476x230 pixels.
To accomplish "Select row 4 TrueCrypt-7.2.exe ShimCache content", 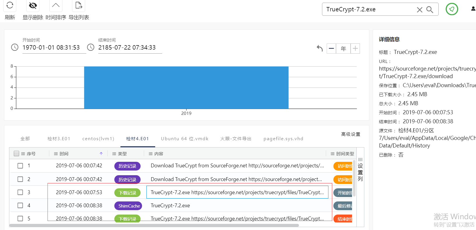I will coord(170,206).
